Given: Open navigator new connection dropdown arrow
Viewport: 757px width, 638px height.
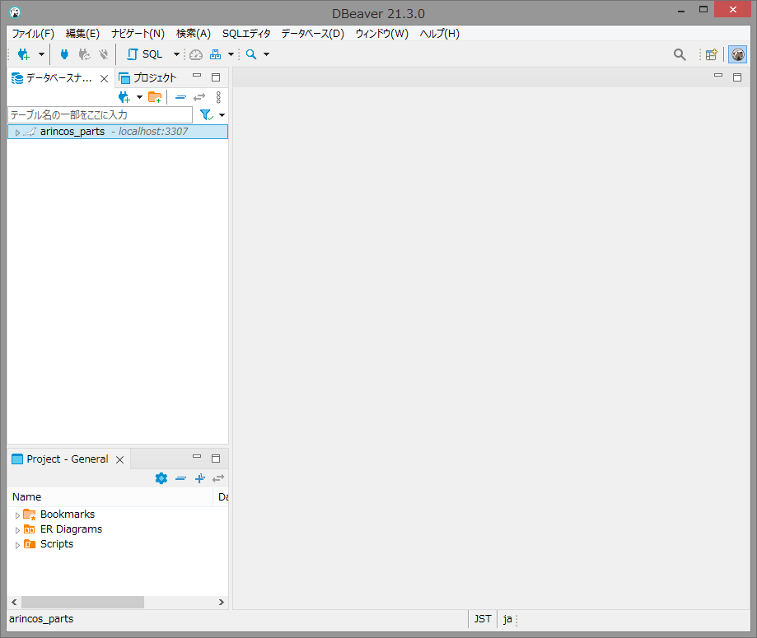Looking at the screenshot, I should coord(139,97).
